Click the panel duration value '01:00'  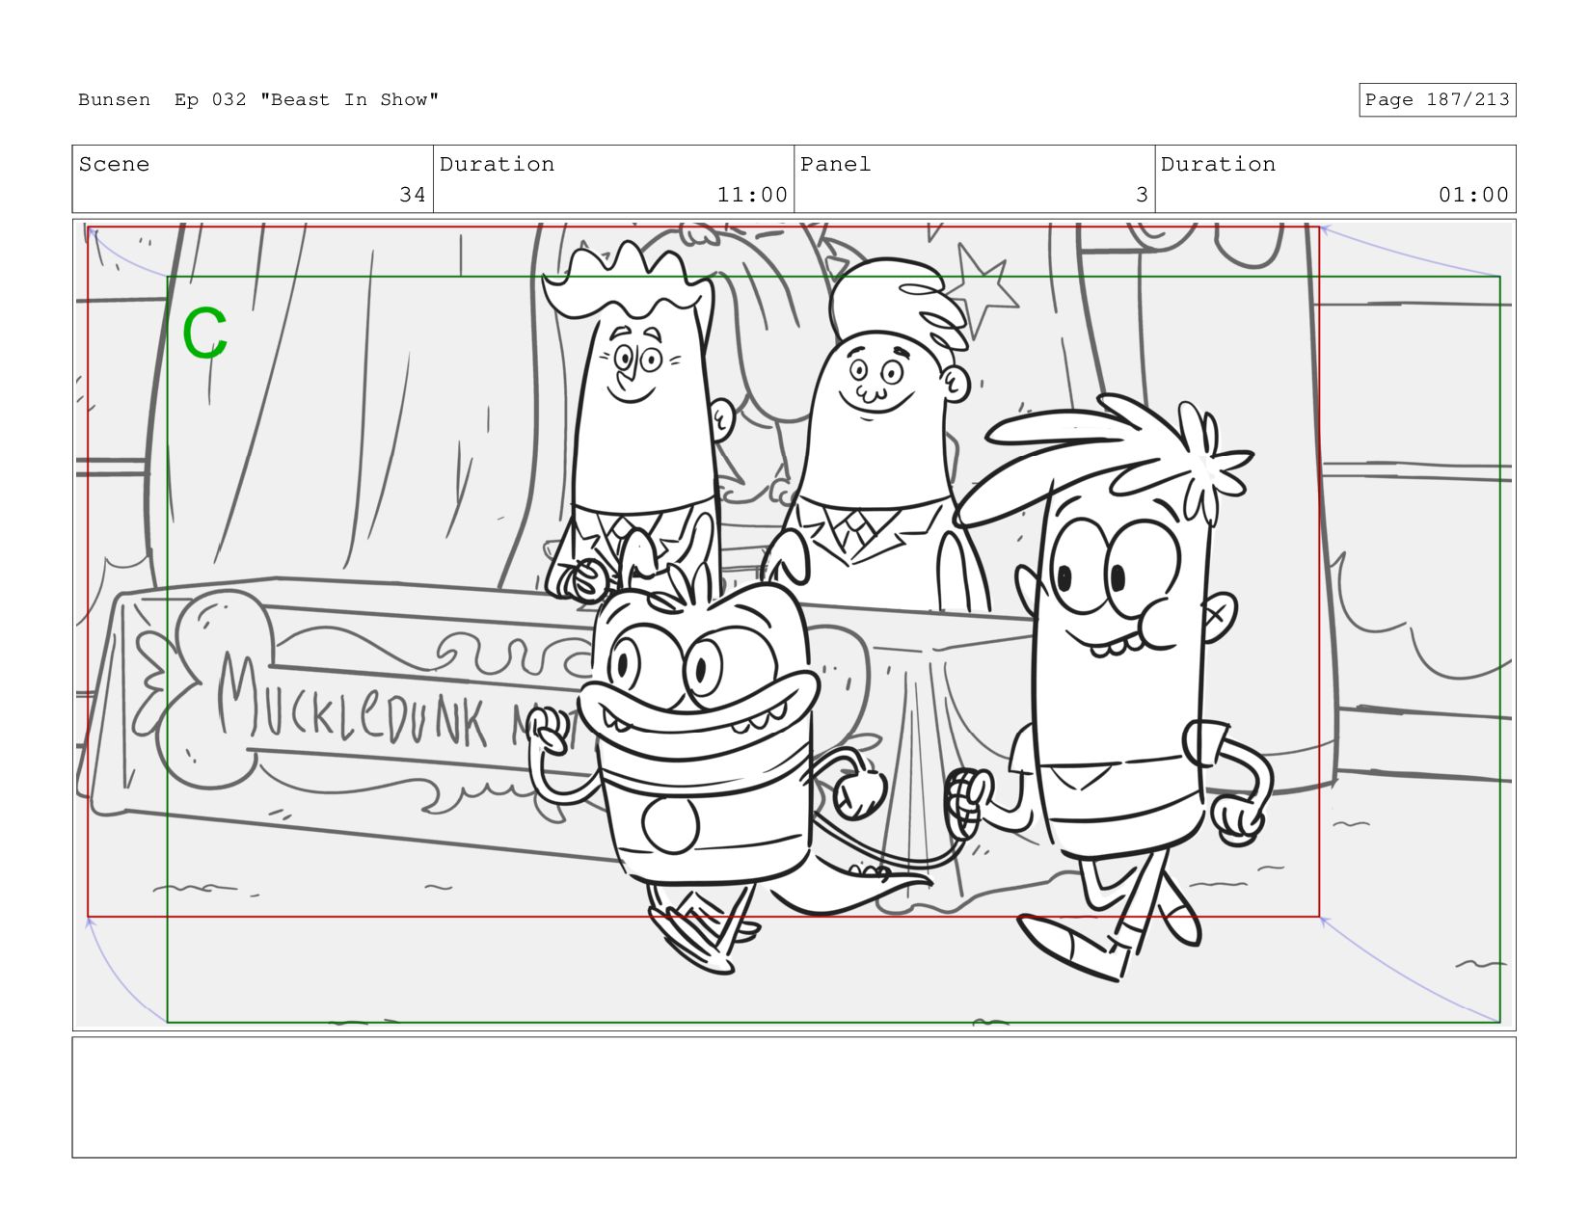(1473, 195)
